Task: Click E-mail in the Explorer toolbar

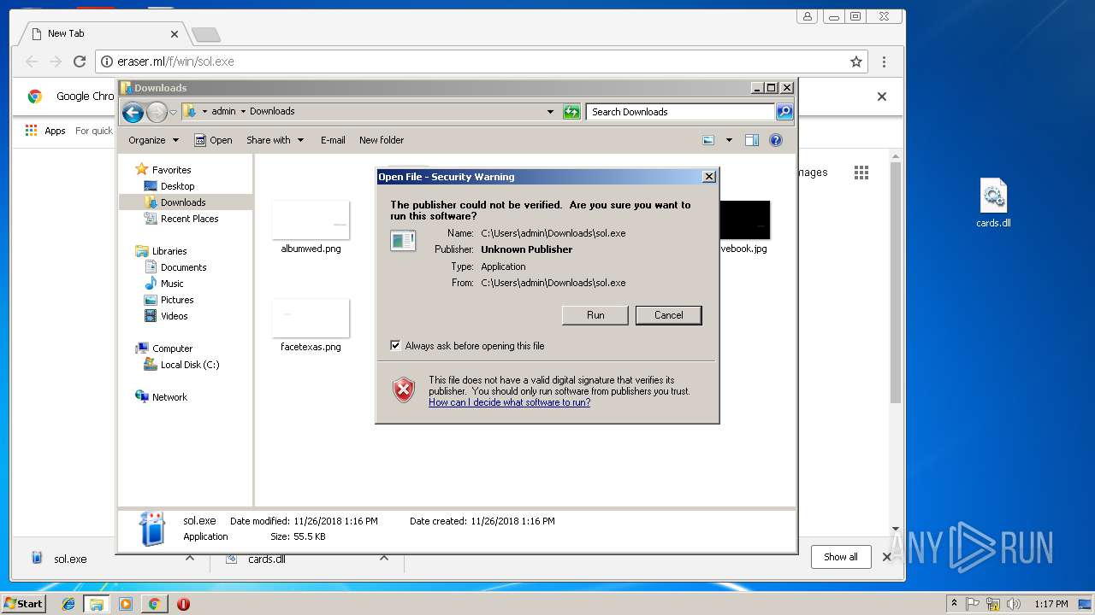Action: pyautogui.click(x=333, y=140)
